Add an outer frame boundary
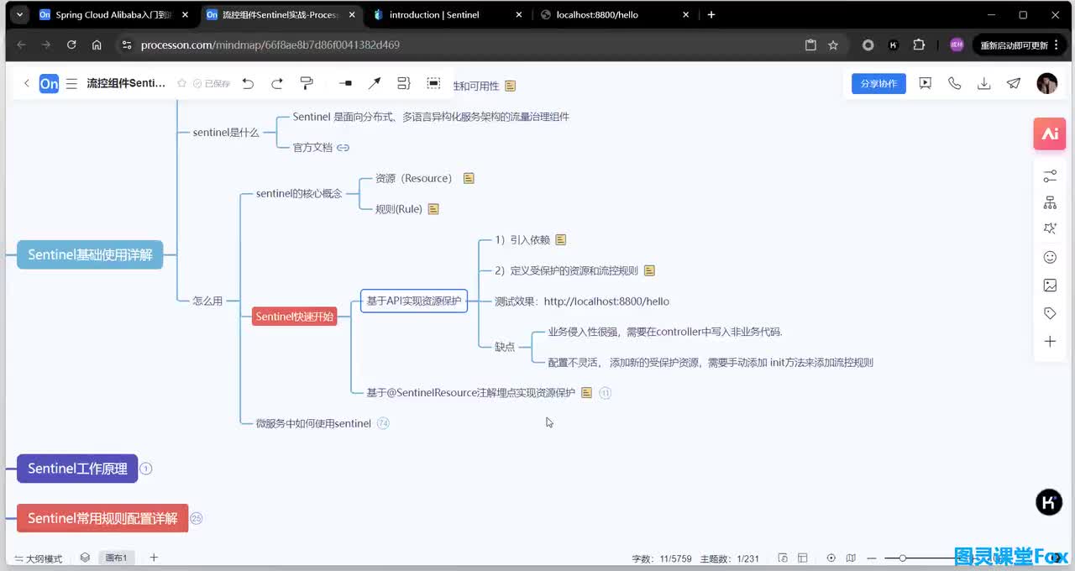The width and height of the screenshot is (1075, 571). coord(433,83)
